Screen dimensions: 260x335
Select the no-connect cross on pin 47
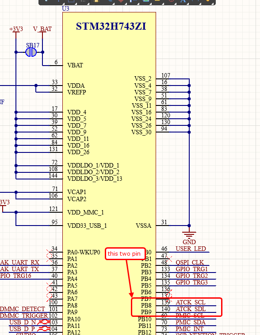pos(169,258)
